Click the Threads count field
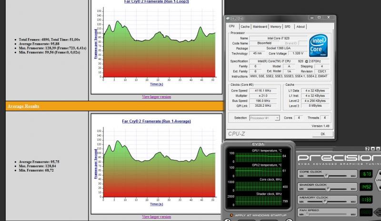 tap(325, 118)
